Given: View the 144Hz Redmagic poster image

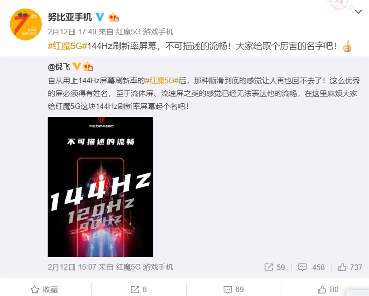Looking at the screenshot, I should pyautogui.click(x=100, y=187).
